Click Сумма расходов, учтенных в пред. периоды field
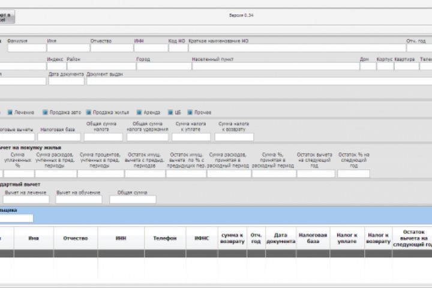Screen dimensions: 432x288 point(56,173)
